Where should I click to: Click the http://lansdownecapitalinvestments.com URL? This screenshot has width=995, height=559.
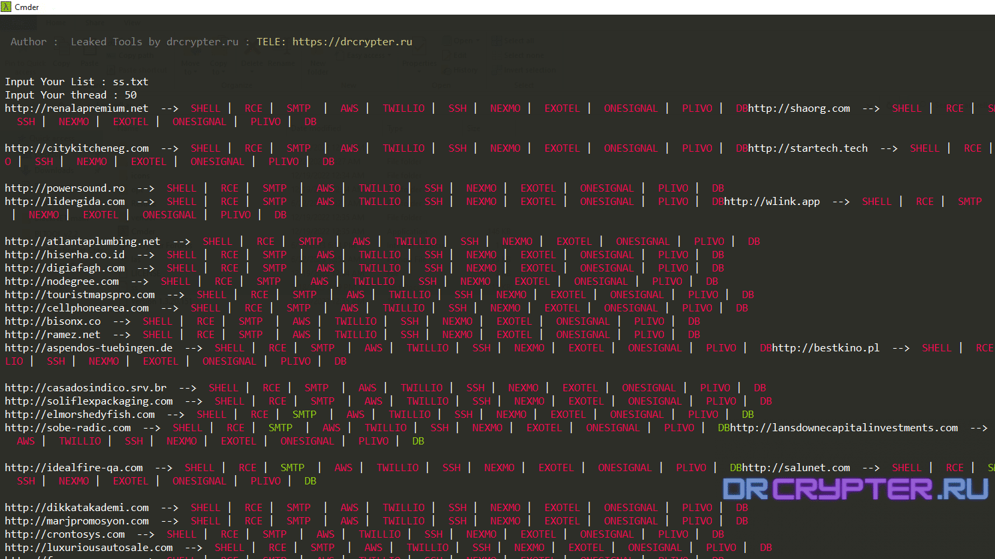point(844,428)
